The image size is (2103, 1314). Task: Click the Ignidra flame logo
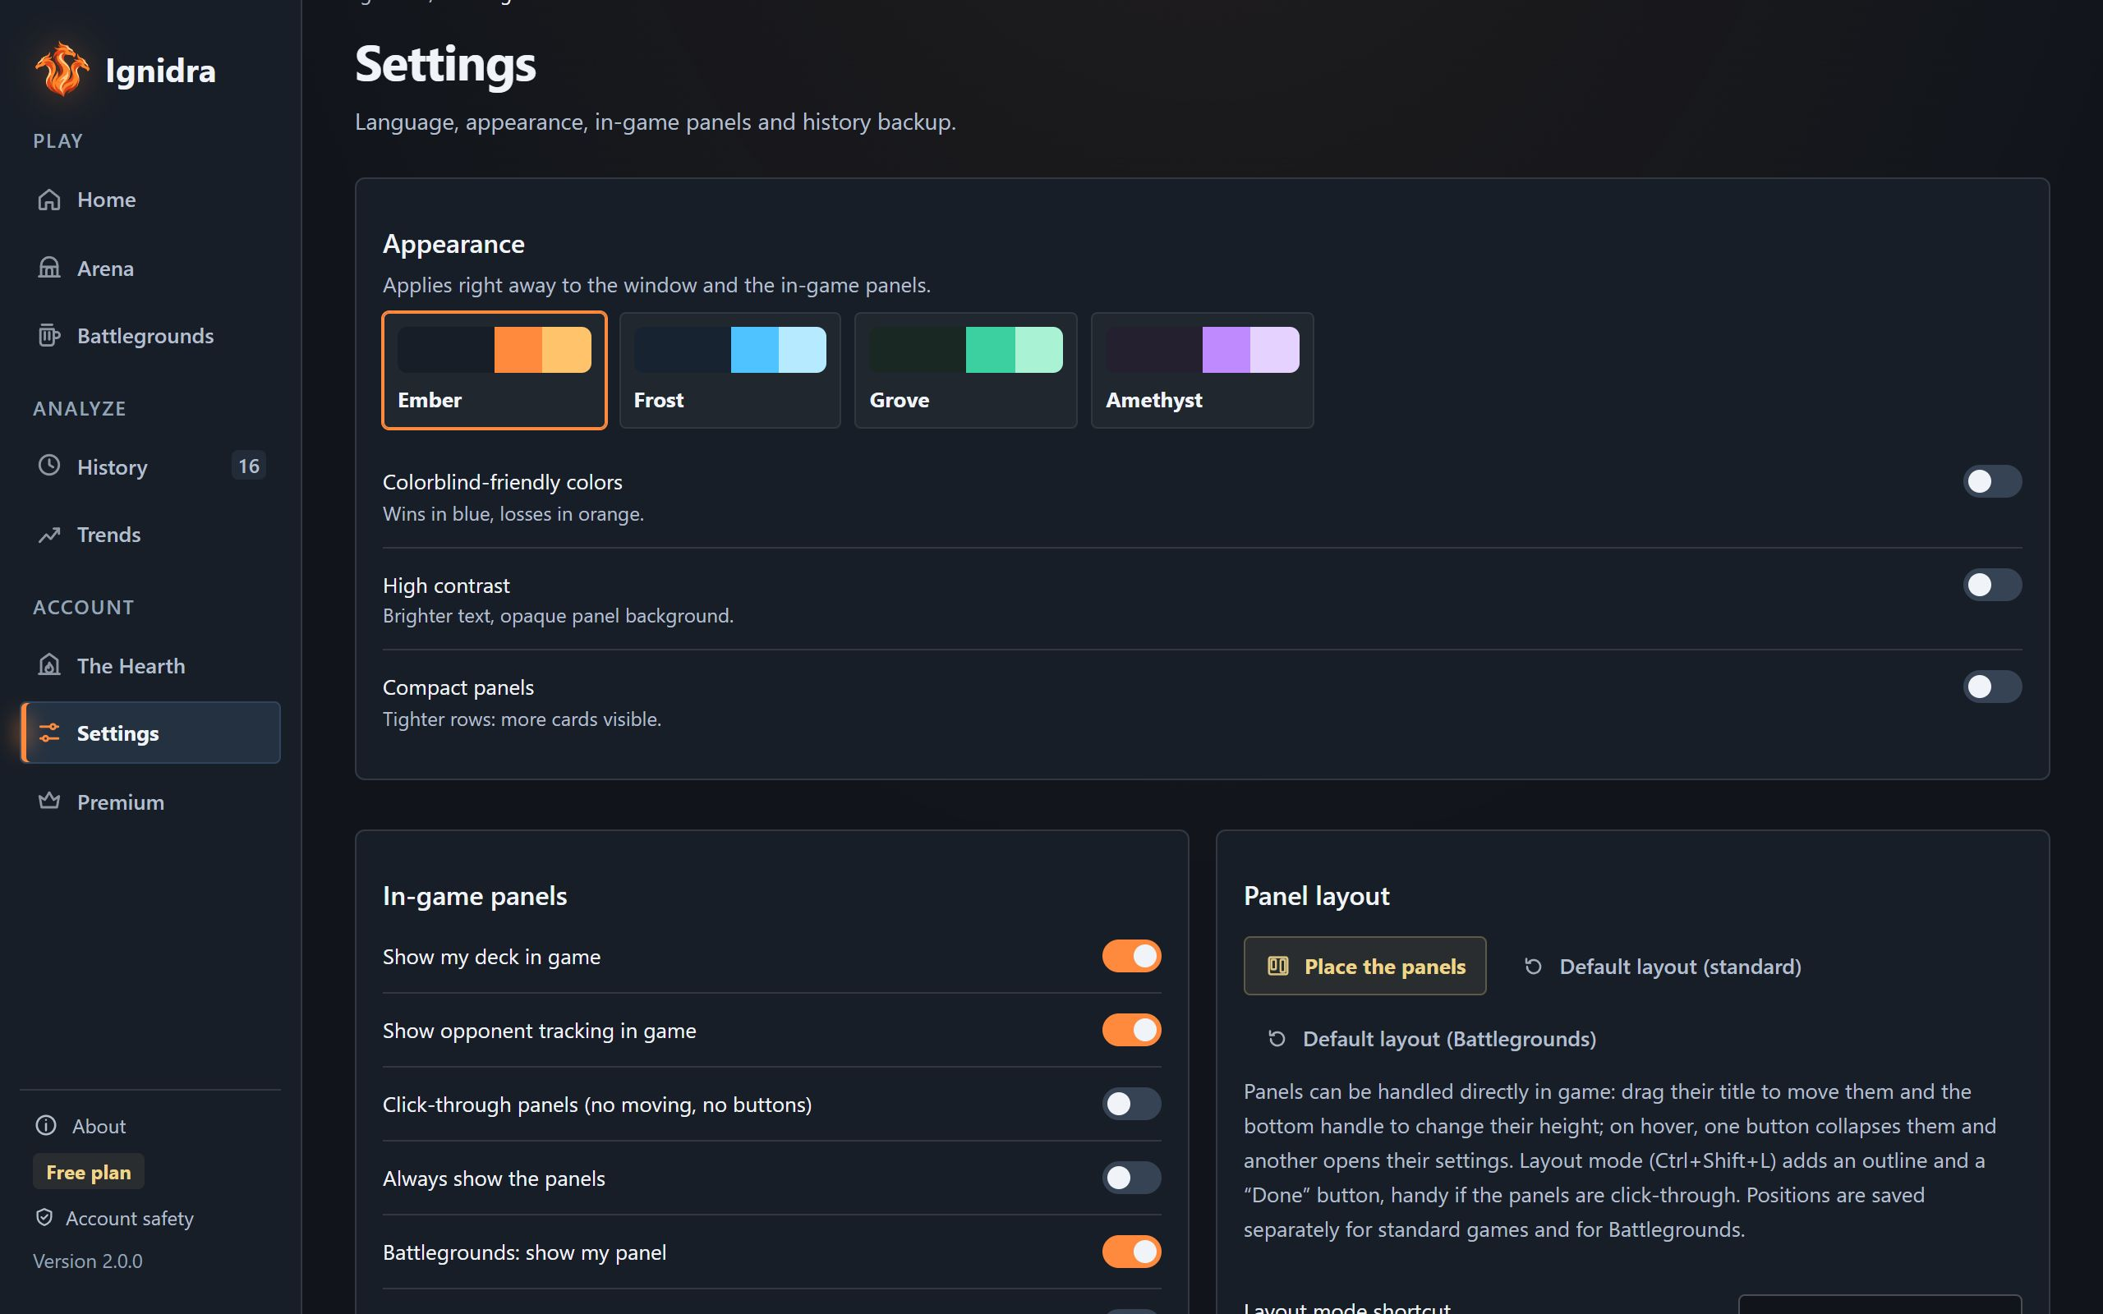click(x=62, y=70)
